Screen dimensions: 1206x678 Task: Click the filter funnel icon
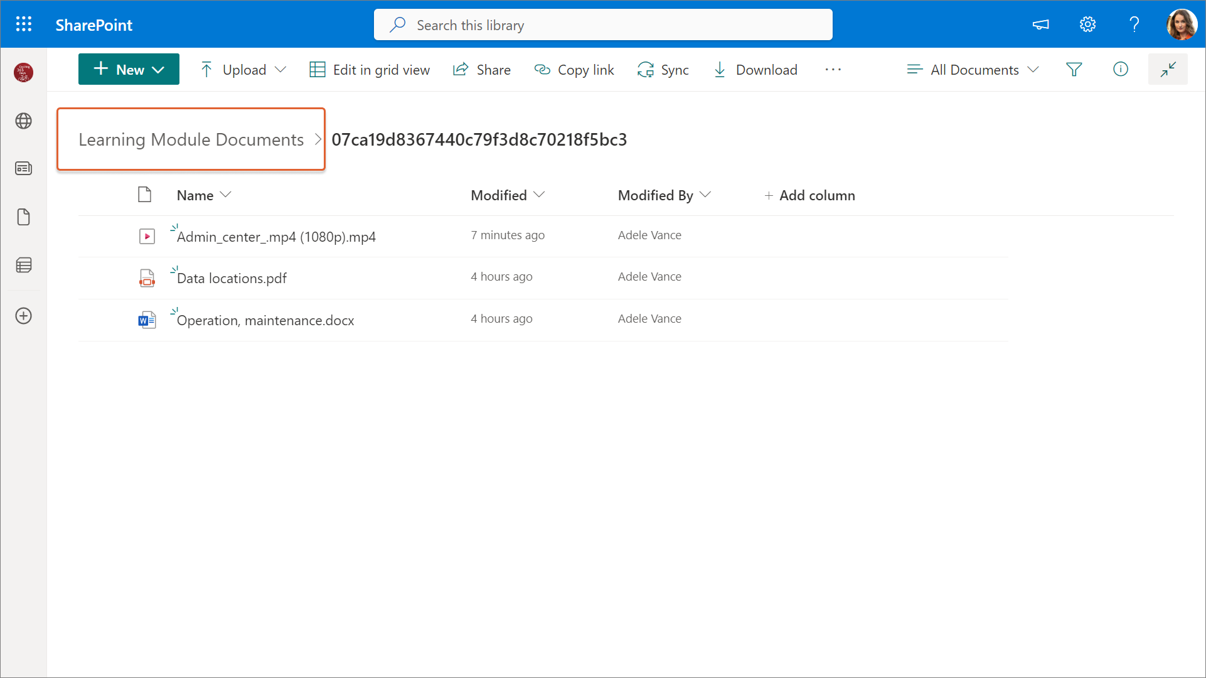[1074, 70]
